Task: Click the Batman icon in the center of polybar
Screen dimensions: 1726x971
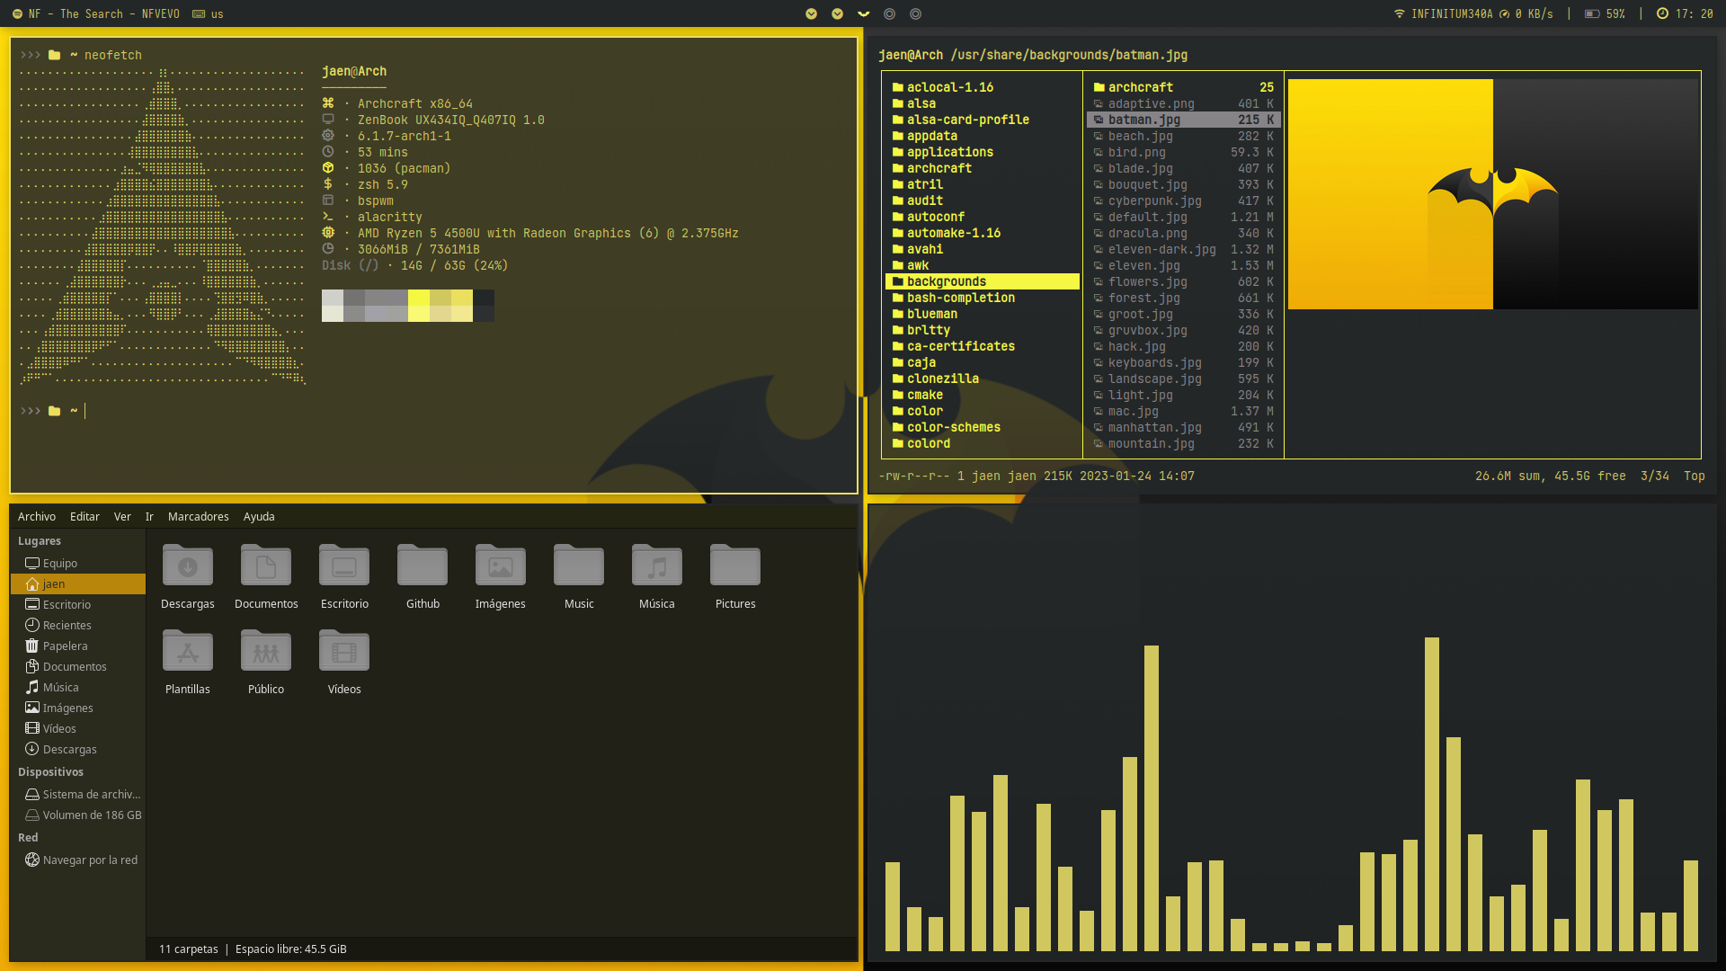Action: [x=863, y=14]
